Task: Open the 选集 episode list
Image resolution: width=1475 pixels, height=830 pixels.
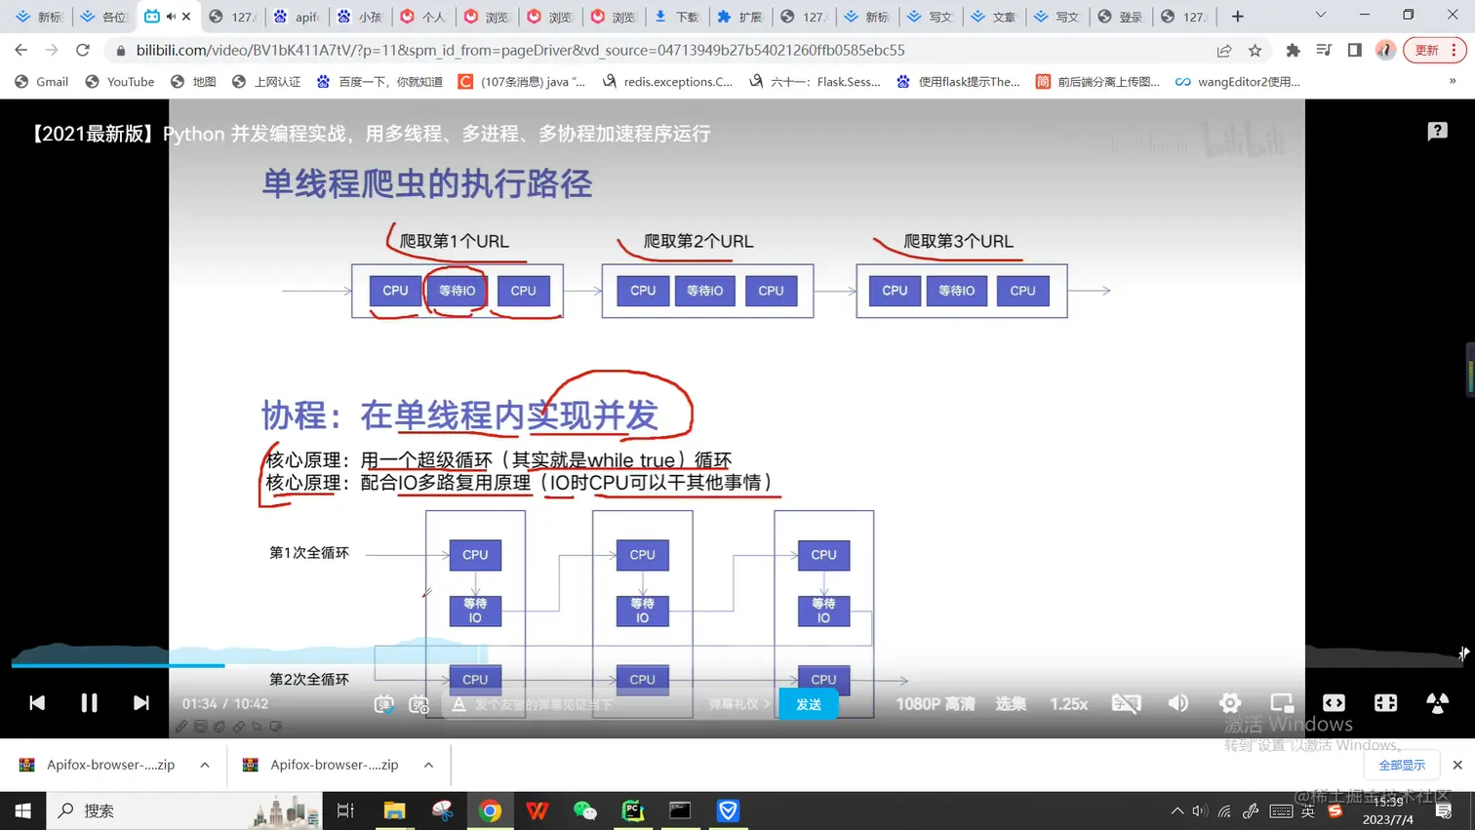Action: click(x=1011, y=703)
